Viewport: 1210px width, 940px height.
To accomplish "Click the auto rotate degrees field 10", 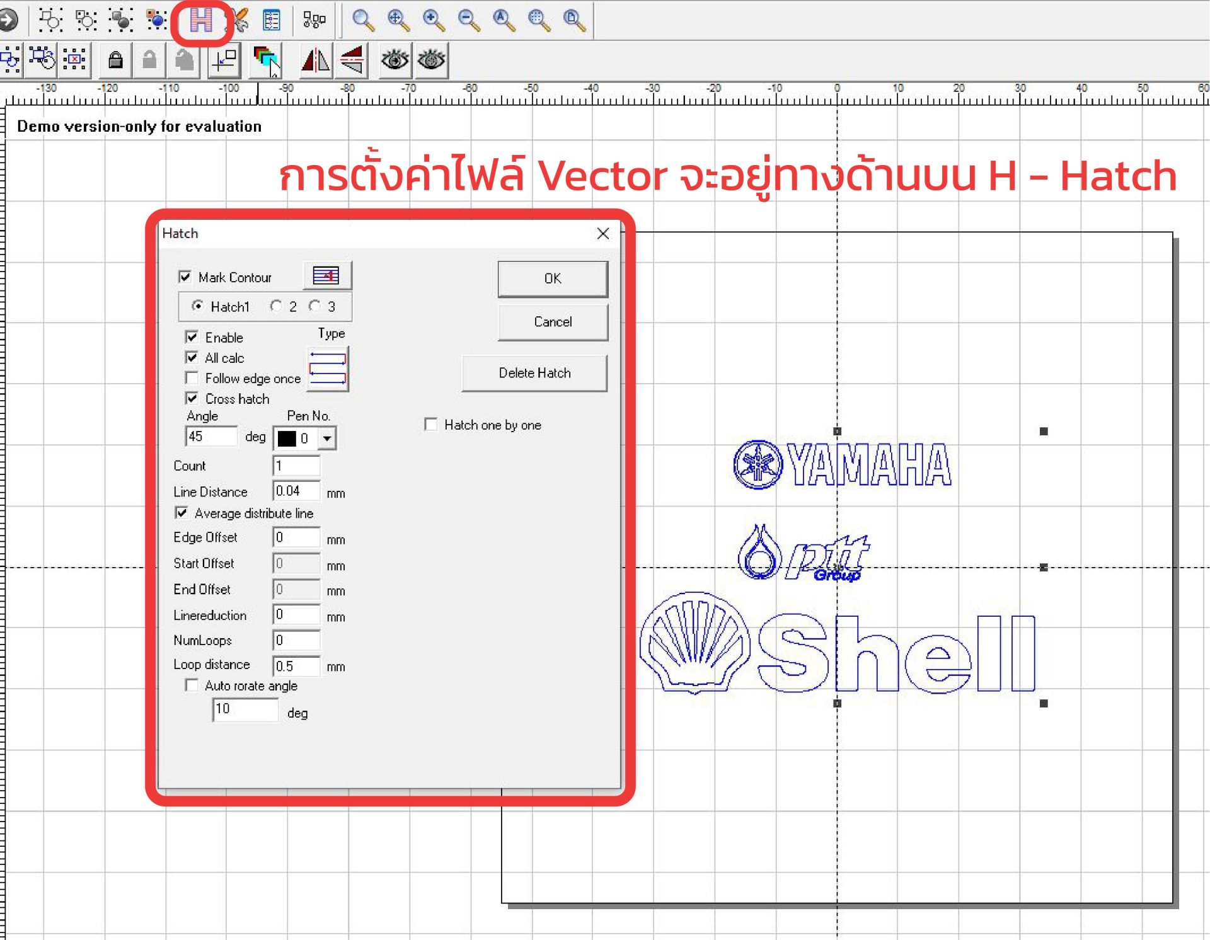I will (246, 709).
